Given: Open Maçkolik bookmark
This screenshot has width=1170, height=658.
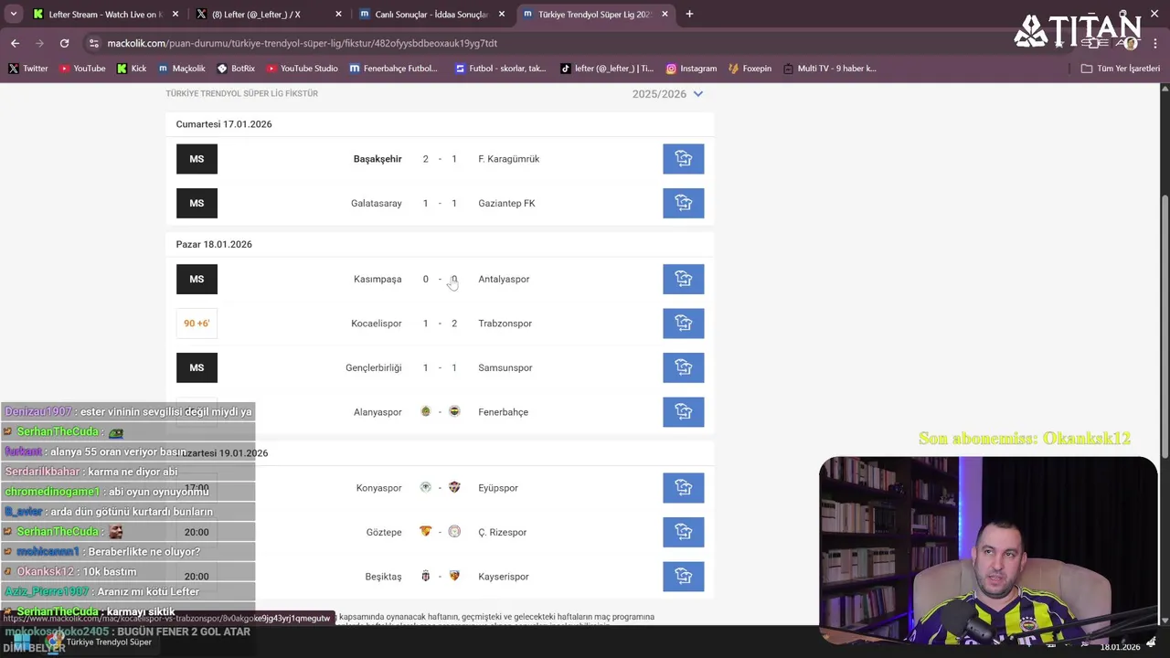Looking at the screenshot, I should click(x=182, y=69).
